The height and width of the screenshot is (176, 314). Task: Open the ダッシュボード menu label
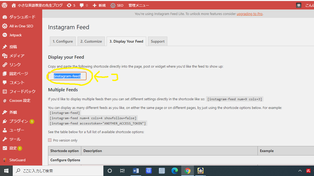coord(22,17)
